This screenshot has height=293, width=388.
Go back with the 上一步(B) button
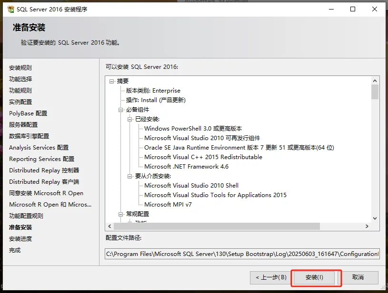271,277
